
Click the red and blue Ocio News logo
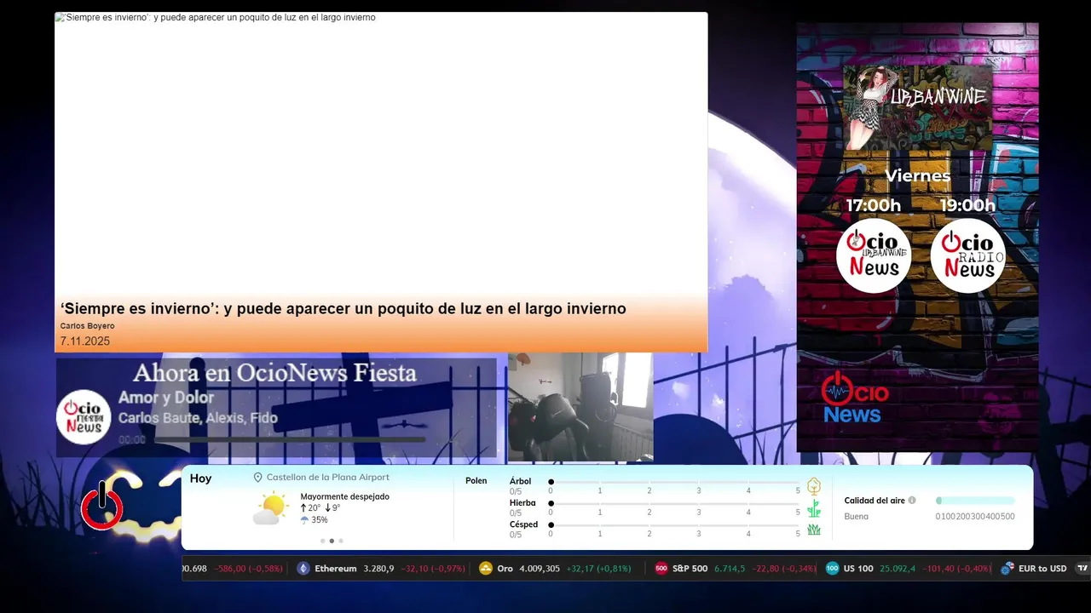coord(855,398)
